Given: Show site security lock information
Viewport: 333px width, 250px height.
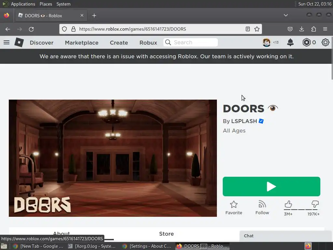Looking at the screenshot, I should (x=73, y=29).
